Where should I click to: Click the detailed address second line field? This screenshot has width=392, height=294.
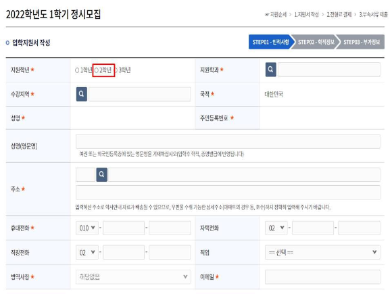pyautogui.click(x=228, y=193)
